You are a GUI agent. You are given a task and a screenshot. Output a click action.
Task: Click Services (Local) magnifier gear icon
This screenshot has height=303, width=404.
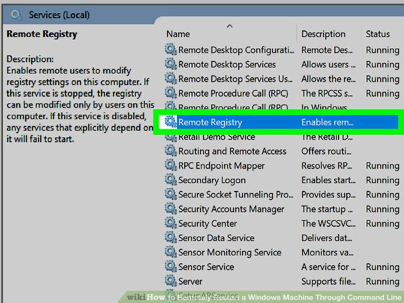[x=16, y=15]
